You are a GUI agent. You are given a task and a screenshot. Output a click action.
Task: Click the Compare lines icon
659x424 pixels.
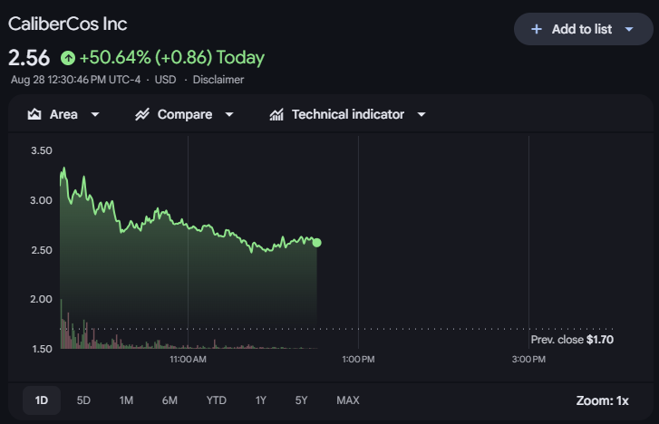tap(142, 114)
